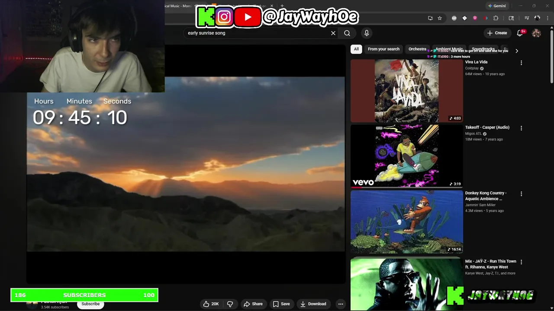Viewport: 554px width, 311px height.
Task: Visit the Jammin' Sam Miller channel name
Action: pyautogui.click(x=480, y=205)
